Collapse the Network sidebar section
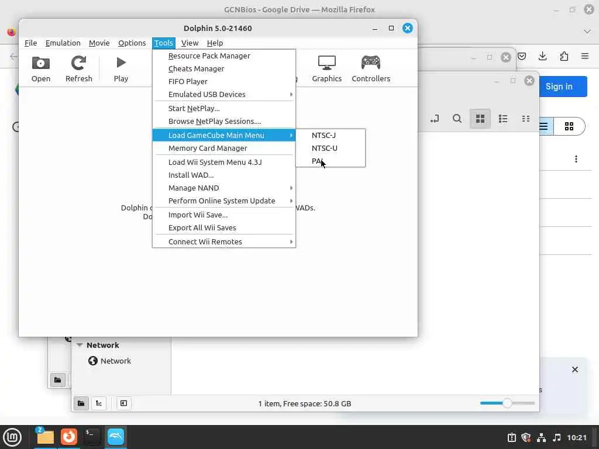 (80, 345)
